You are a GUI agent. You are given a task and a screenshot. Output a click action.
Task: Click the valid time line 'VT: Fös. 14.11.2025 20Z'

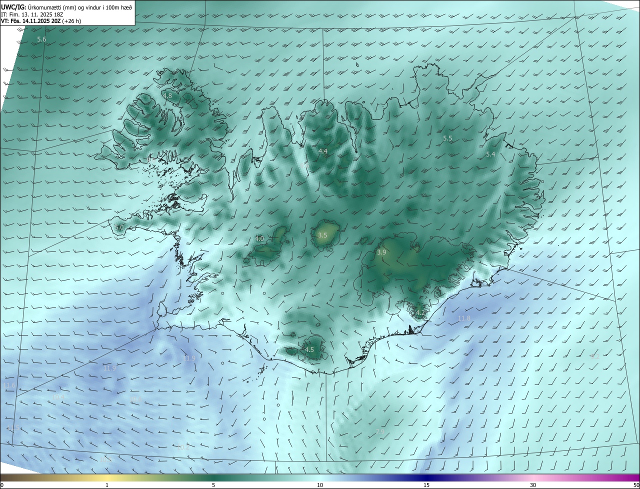click(x=31, y=21)
